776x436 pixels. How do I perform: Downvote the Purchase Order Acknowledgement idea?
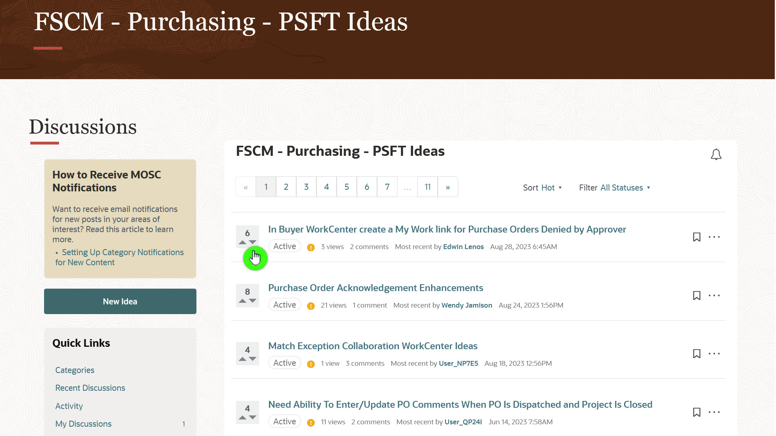(x=252, y=301)
